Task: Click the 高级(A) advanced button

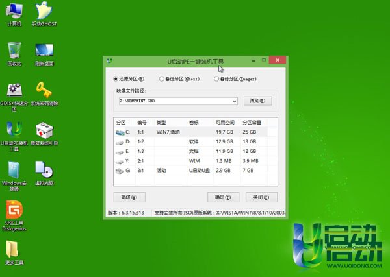Action: [x=129, y=197]
